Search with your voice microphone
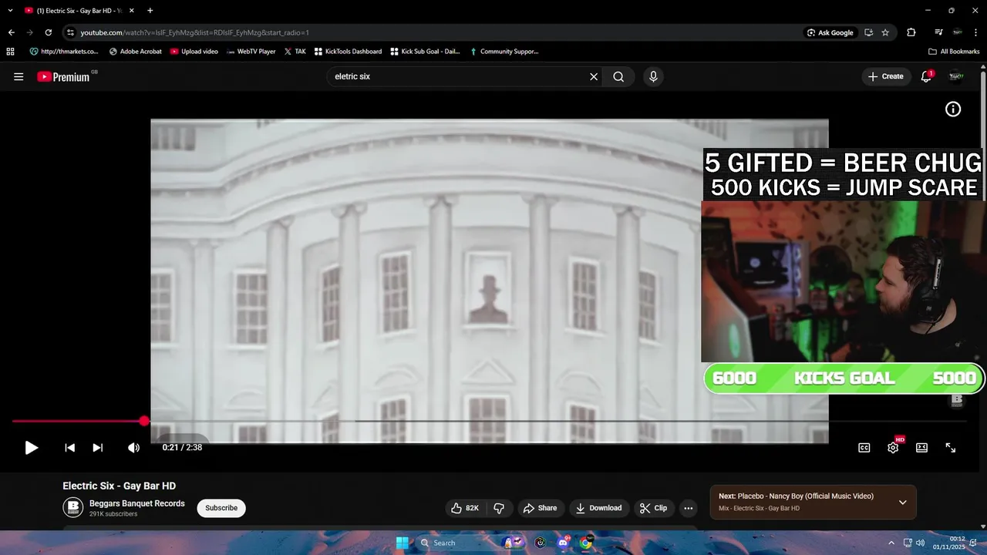 coord(653,76)
